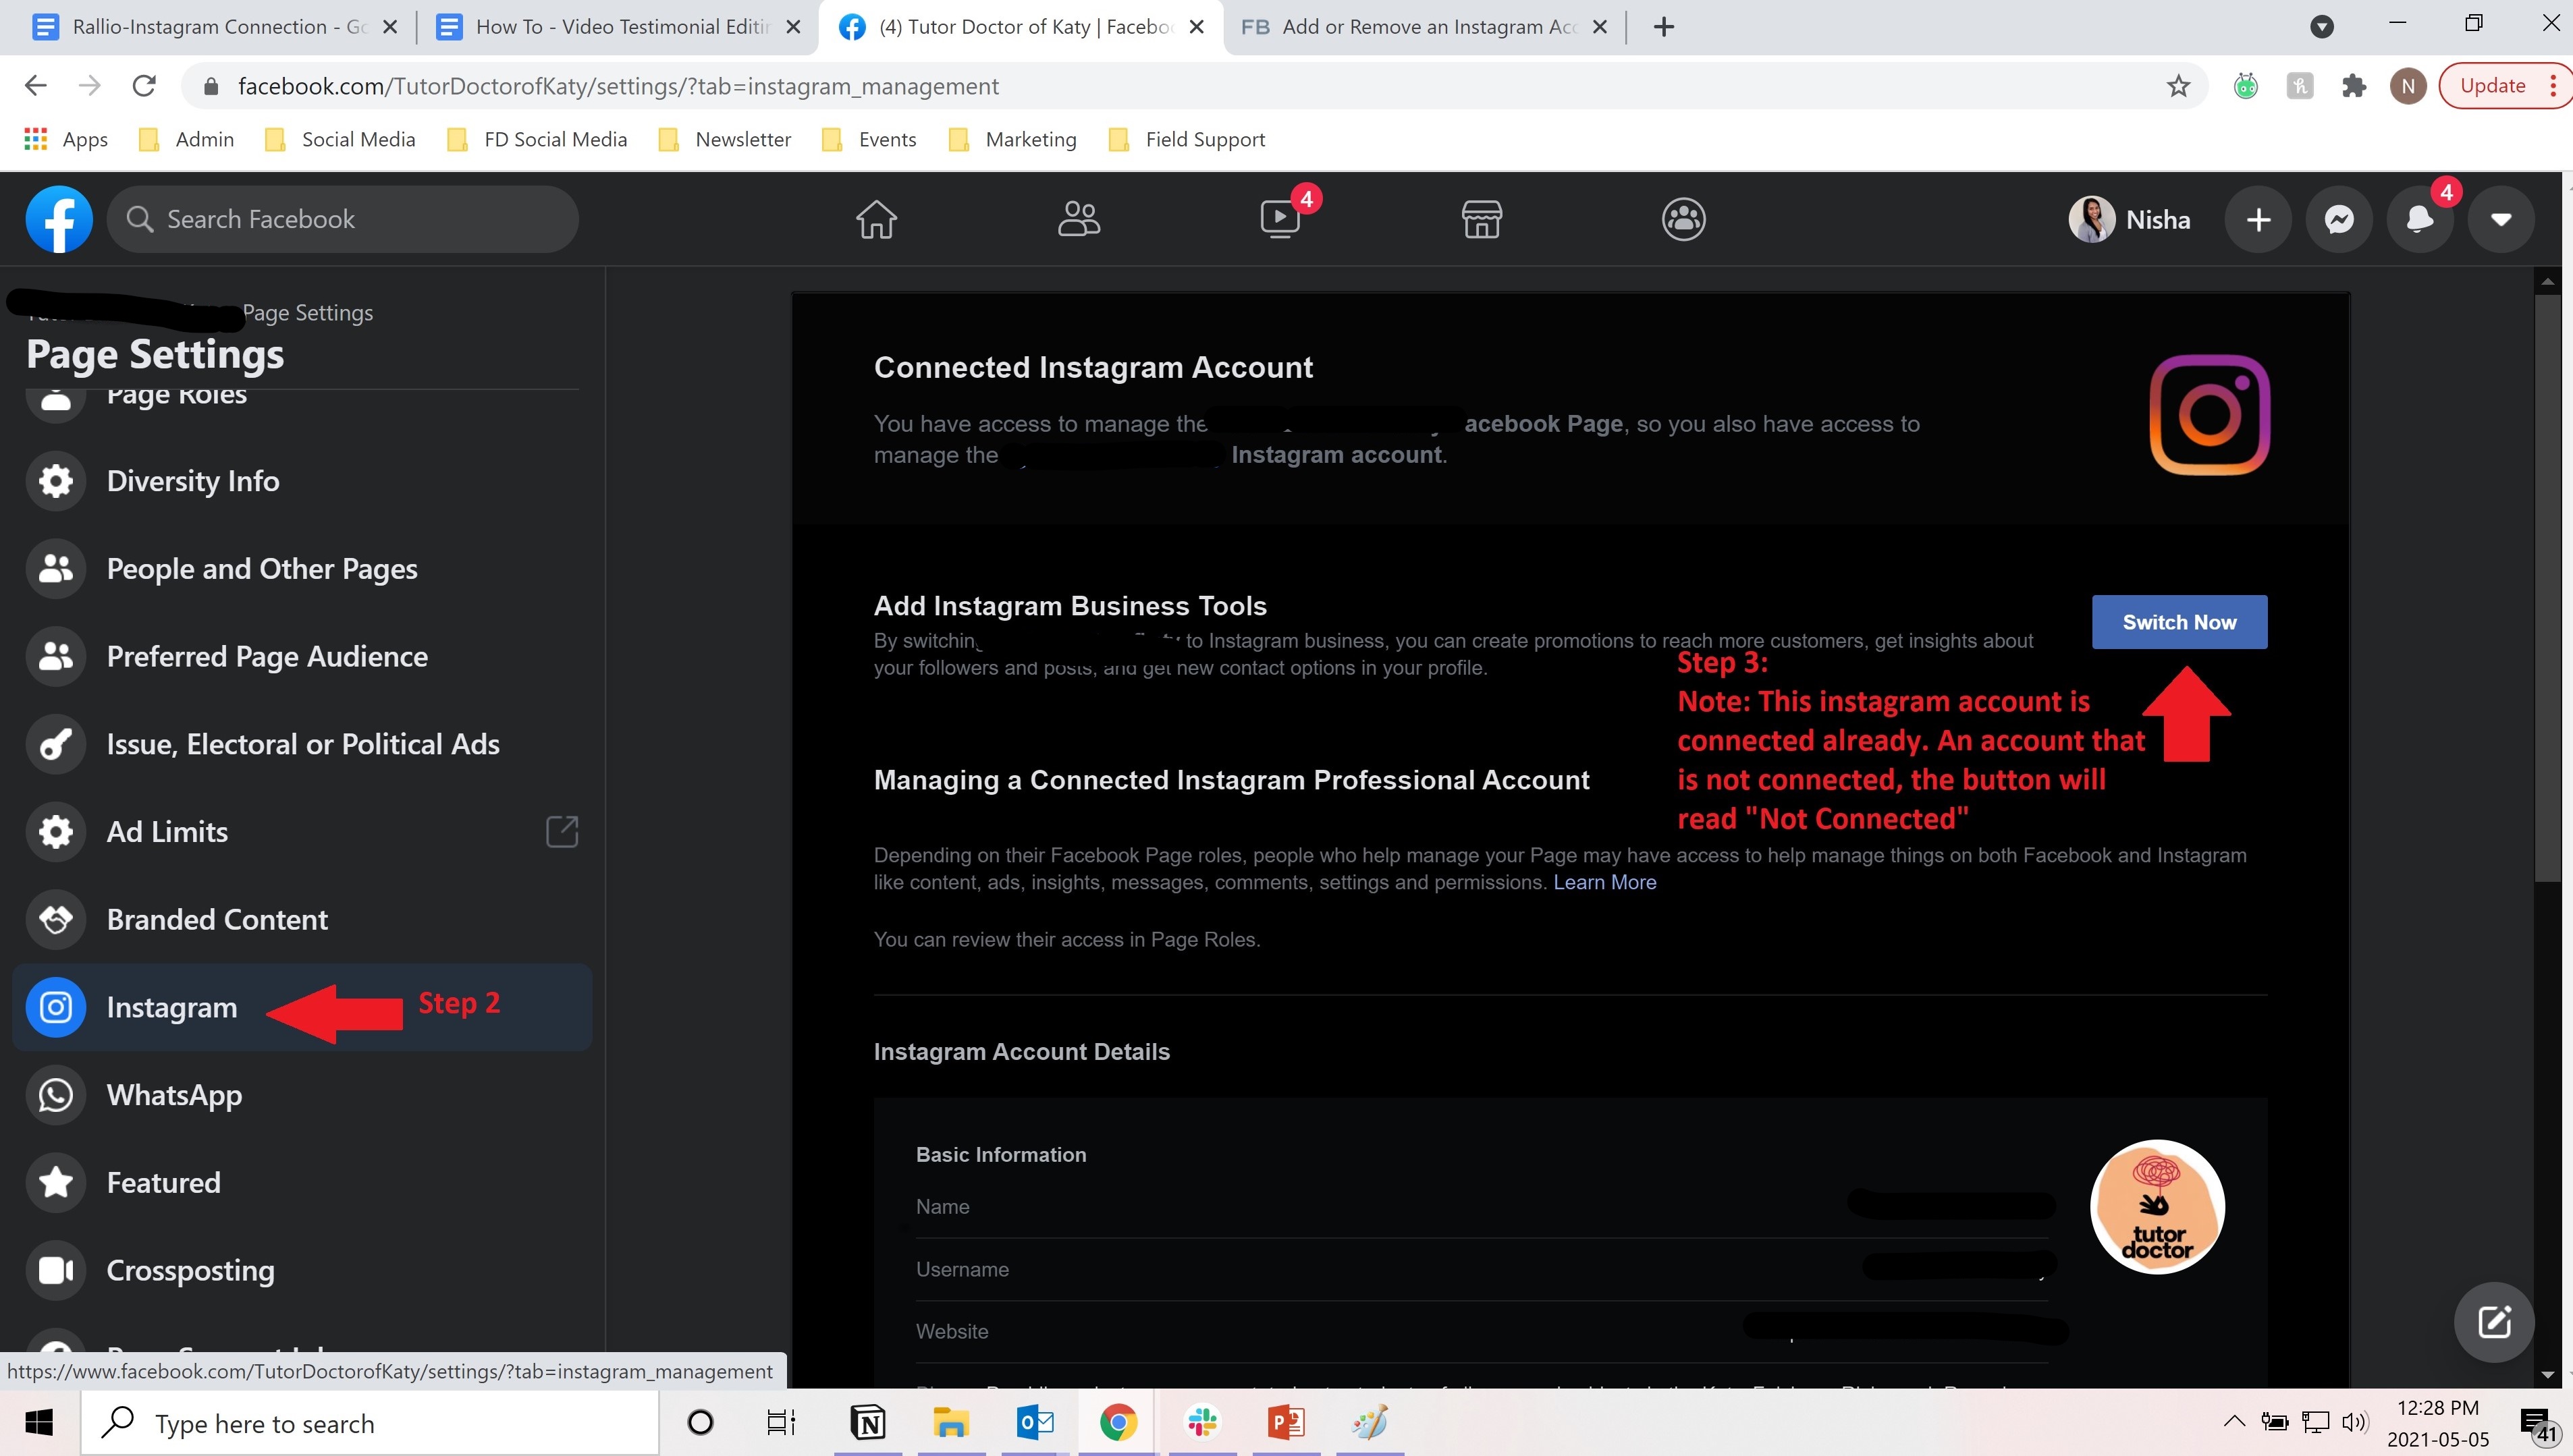This screenshot has height=1456, width=2573.
Task: Open the Marketplace storefront icon
Action: [x=1482, y=219]
